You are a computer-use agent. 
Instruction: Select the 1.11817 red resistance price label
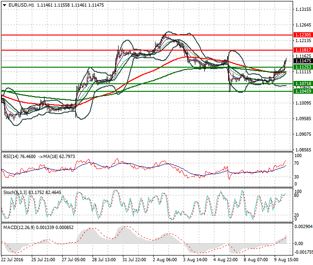[302, 50]
